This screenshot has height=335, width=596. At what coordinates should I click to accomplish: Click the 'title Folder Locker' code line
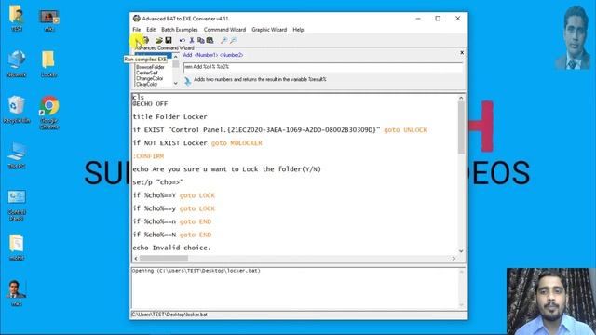(x=169, y=116)
